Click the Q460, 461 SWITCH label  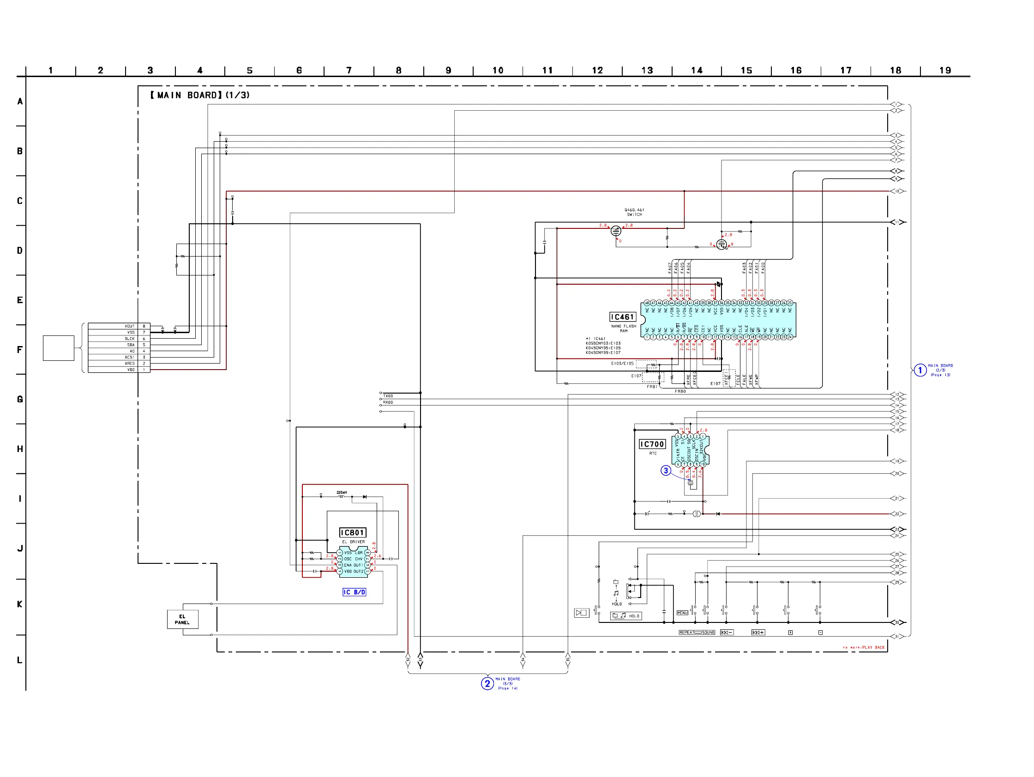[x=634, y=212]
